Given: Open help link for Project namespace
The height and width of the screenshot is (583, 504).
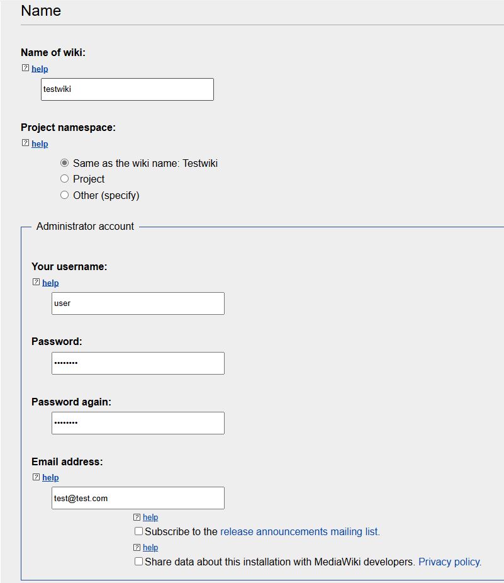Looking at the screenshot, I should coord(40,144).
